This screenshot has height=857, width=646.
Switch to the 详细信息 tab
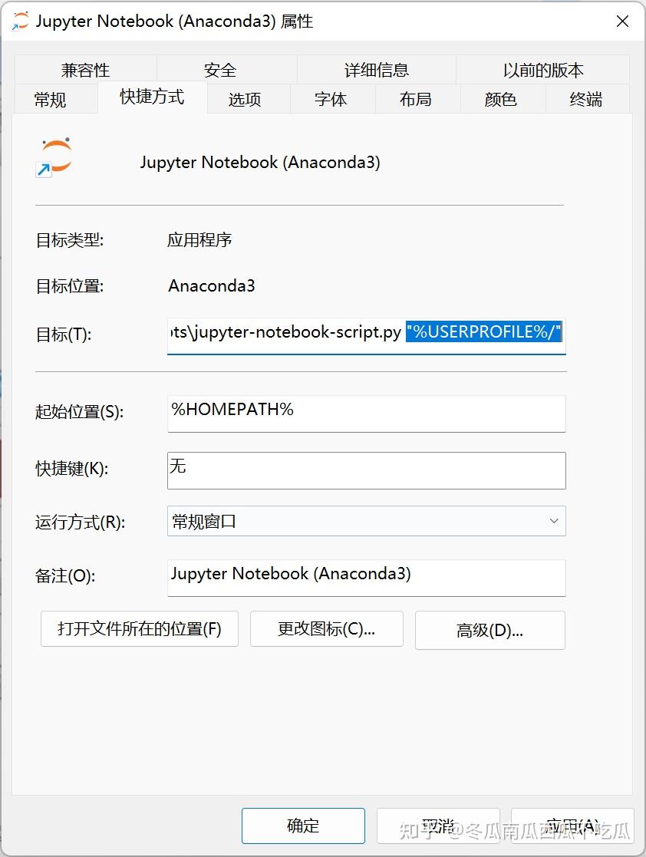(374, 70)
